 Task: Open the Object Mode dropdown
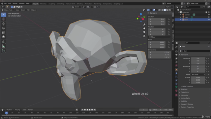(x=8, y=10)
